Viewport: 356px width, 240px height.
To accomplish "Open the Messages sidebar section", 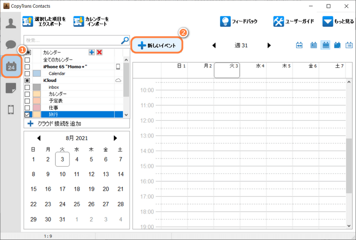I will tap(10, 45).
